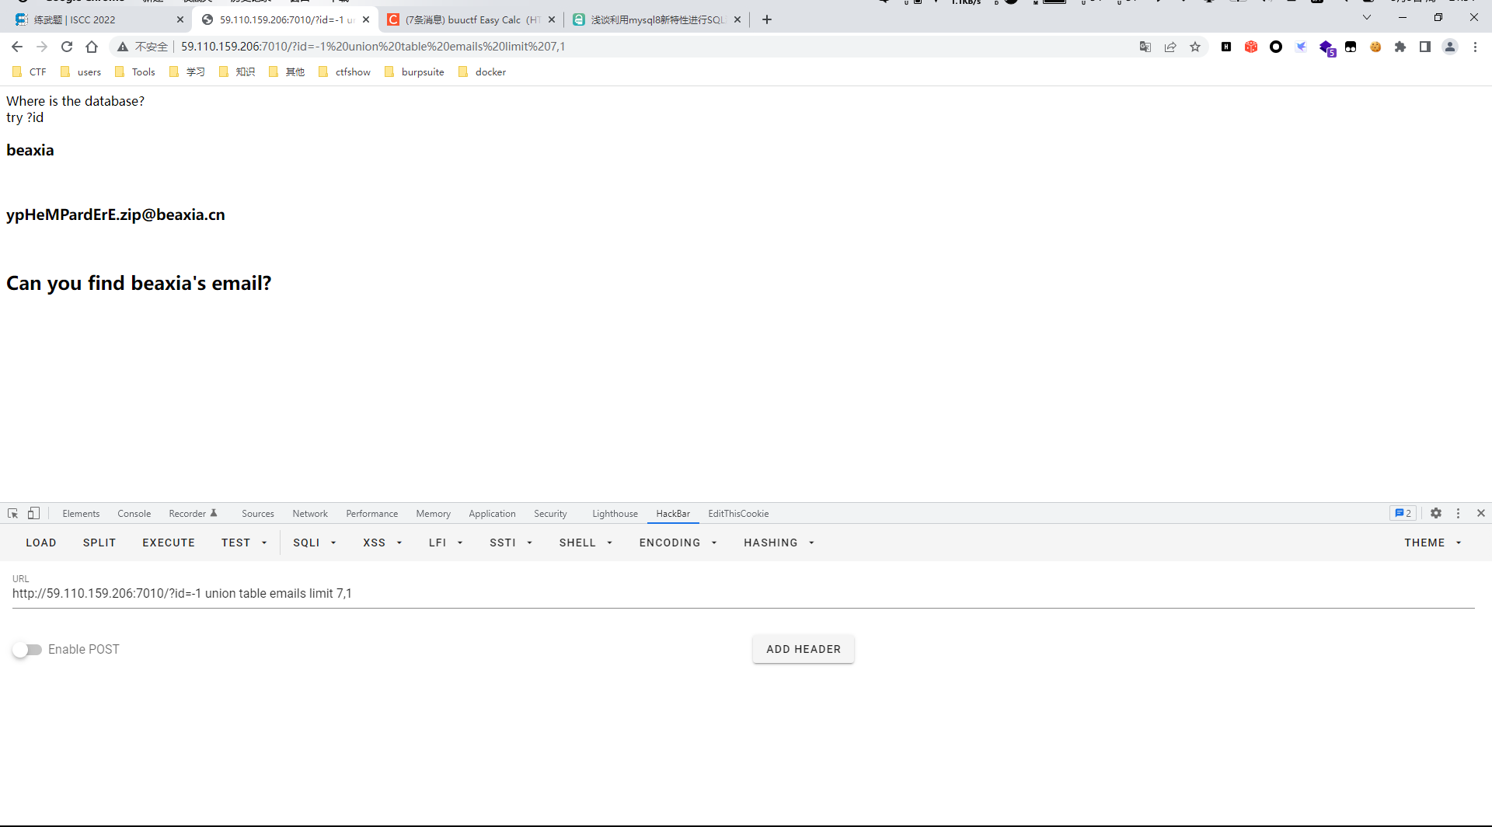
Task: Open the Security tab
Action: [x=550, y=514]
